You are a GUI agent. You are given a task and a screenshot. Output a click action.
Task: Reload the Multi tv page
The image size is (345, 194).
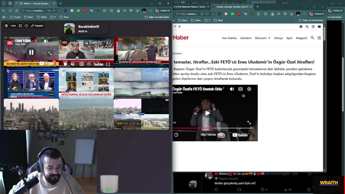pyautogui.click(x=10, y=11)
